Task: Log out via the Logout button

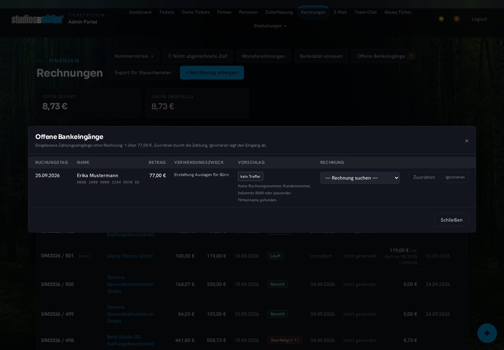Action: [479, 19]
